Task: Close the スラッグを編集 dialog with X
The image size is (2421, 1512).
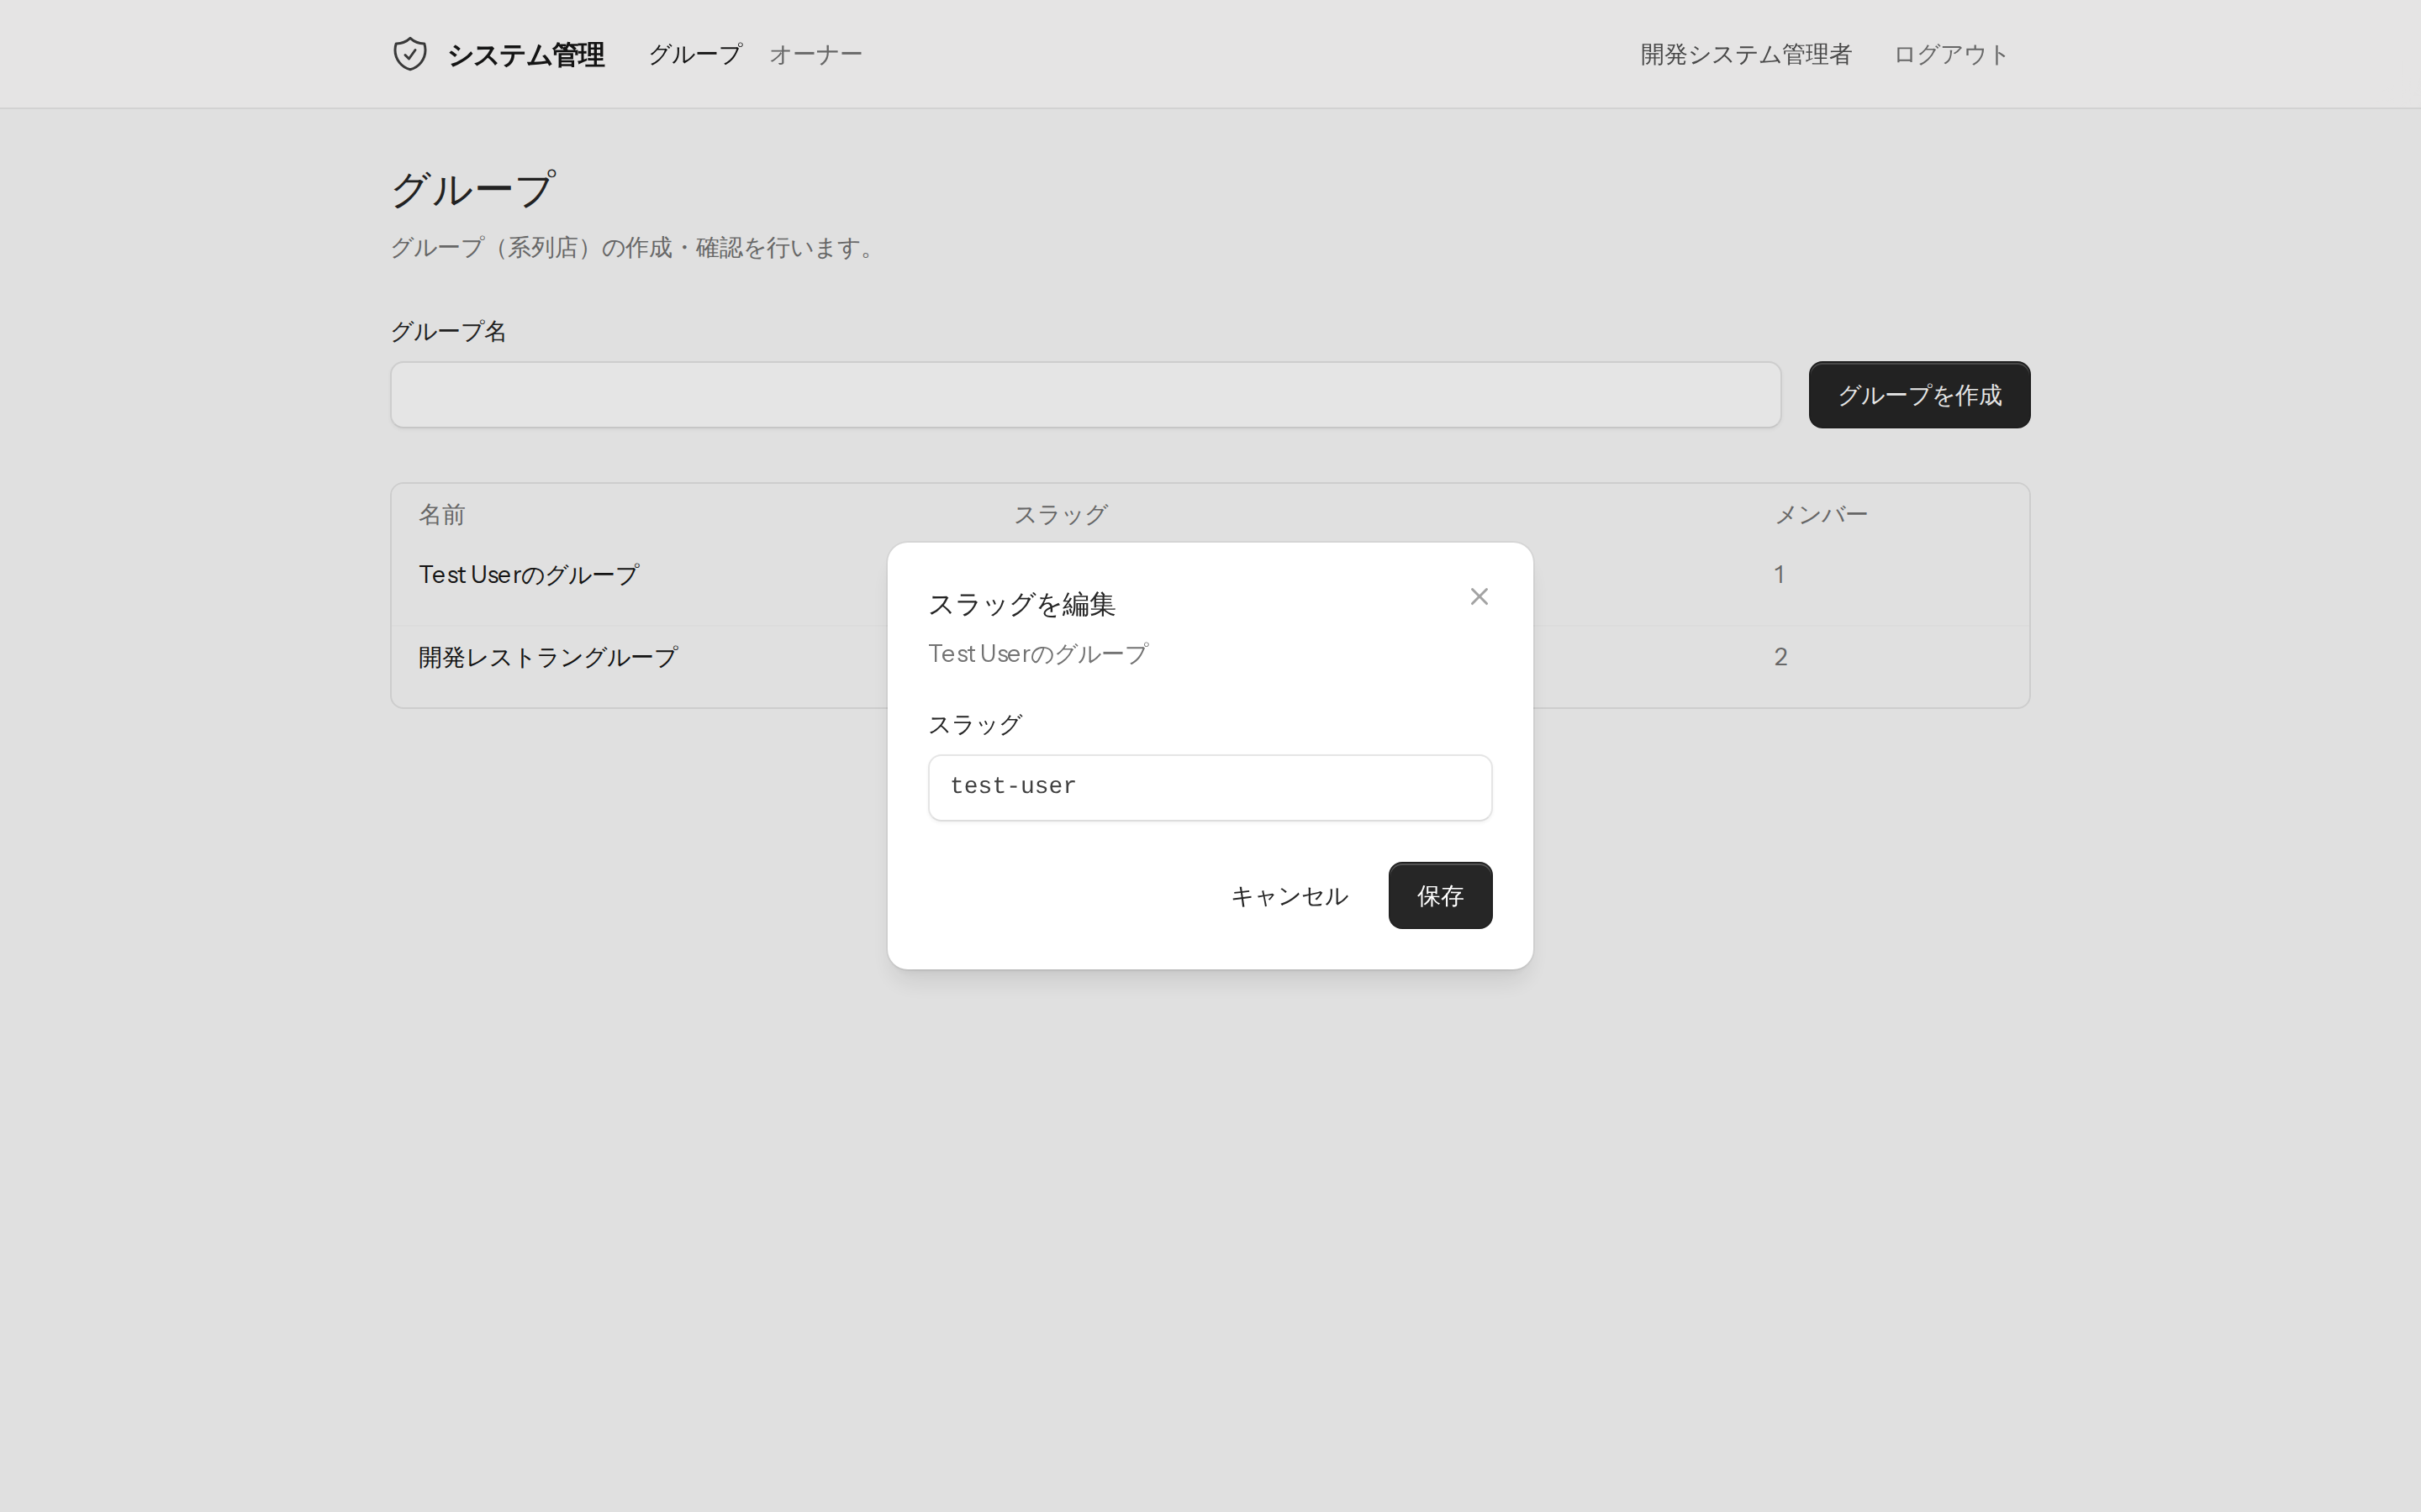Action: click(x=1479, y=597)
